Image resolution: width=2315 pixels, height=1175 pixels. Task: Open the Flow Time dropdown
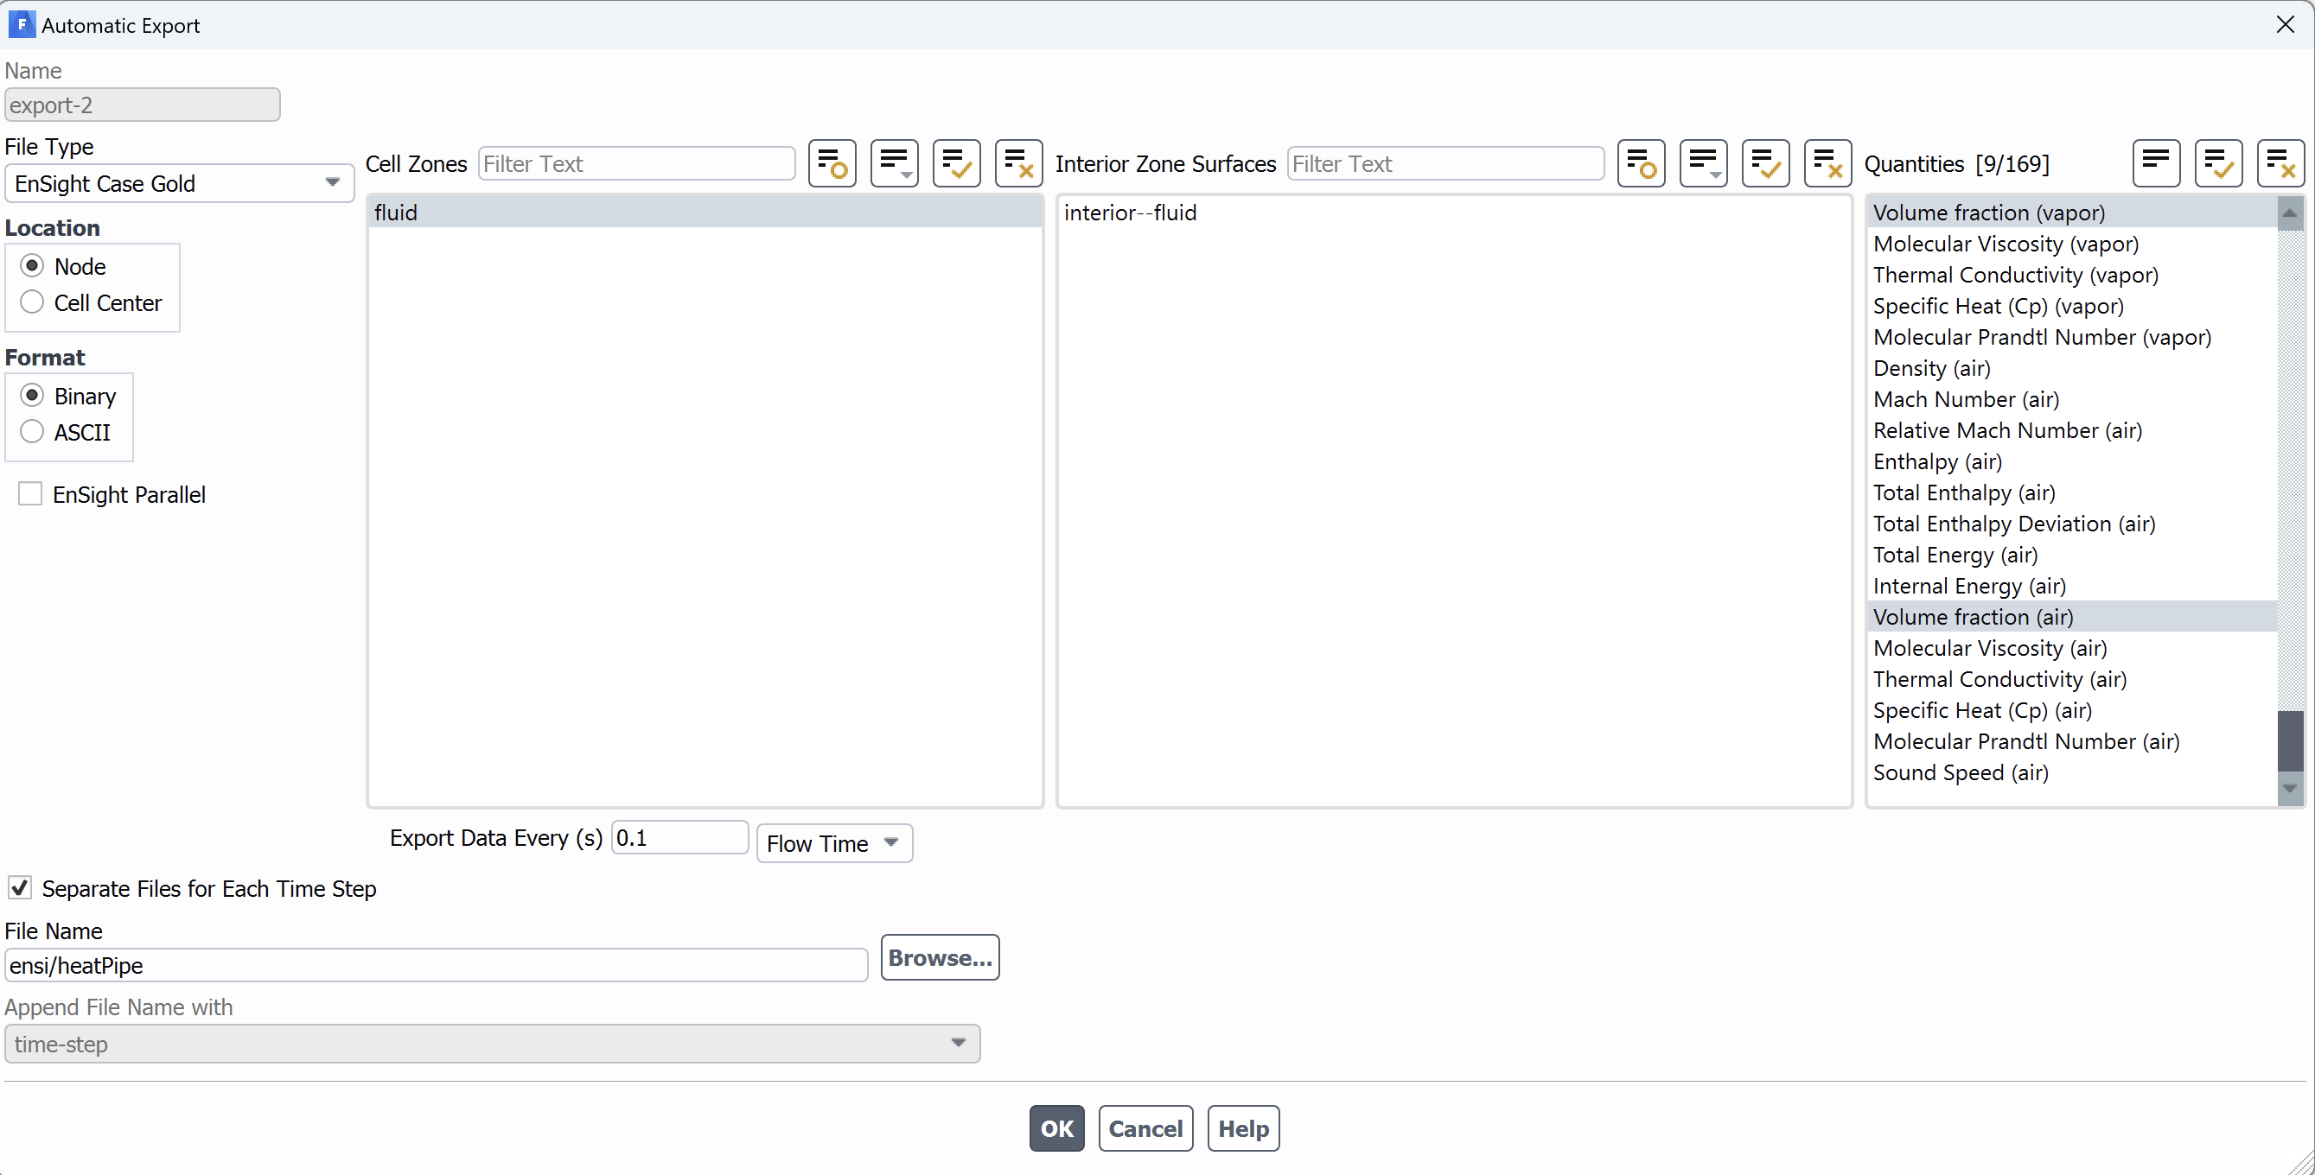(x=834, y=843)
